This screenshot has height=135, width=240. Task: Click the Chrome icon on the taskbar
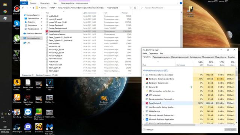[5, 12]
